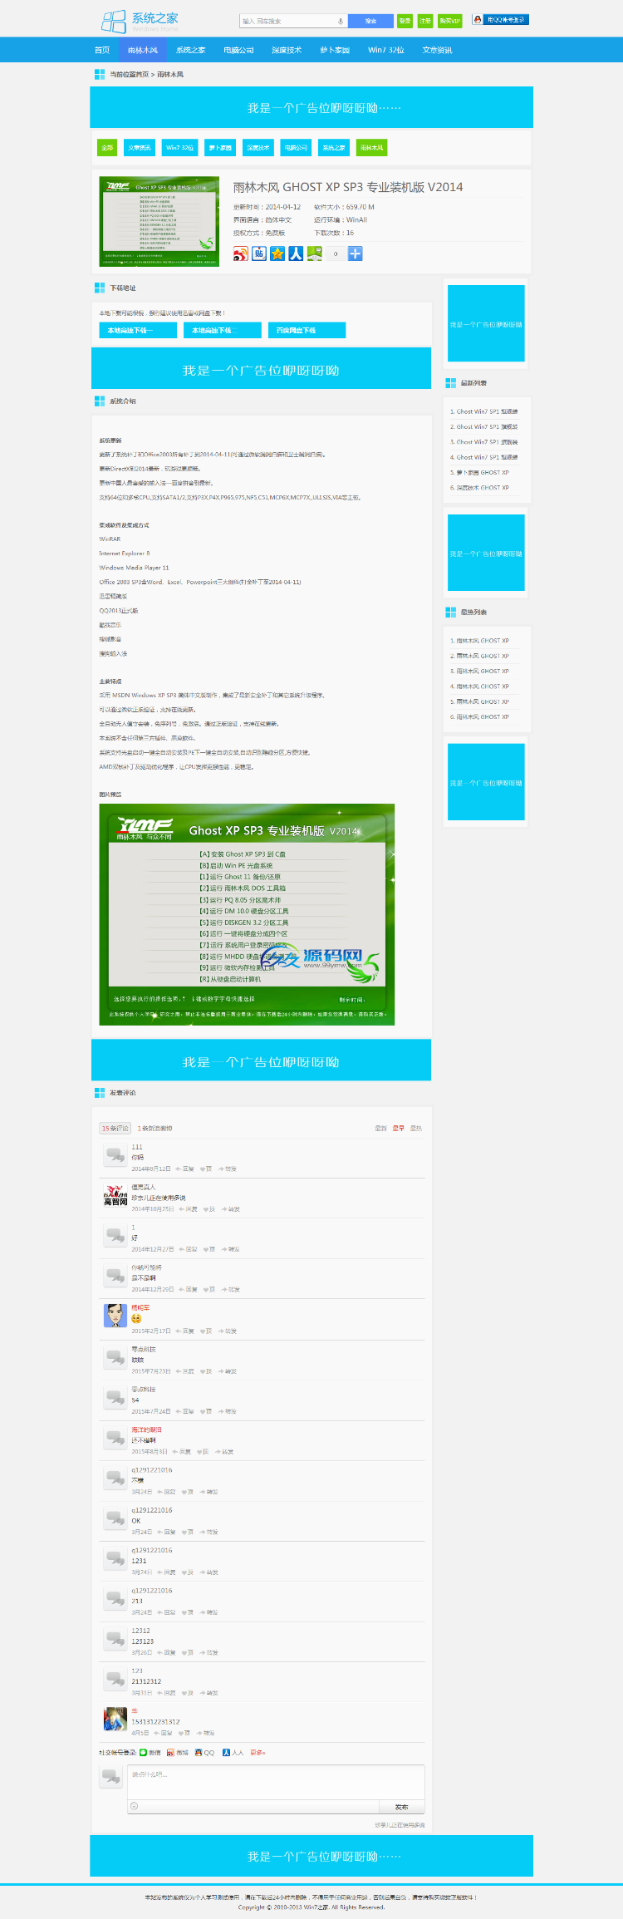Click the large Ghost XP SP3 preview image
623x1919 pixels.
[247, 914]
